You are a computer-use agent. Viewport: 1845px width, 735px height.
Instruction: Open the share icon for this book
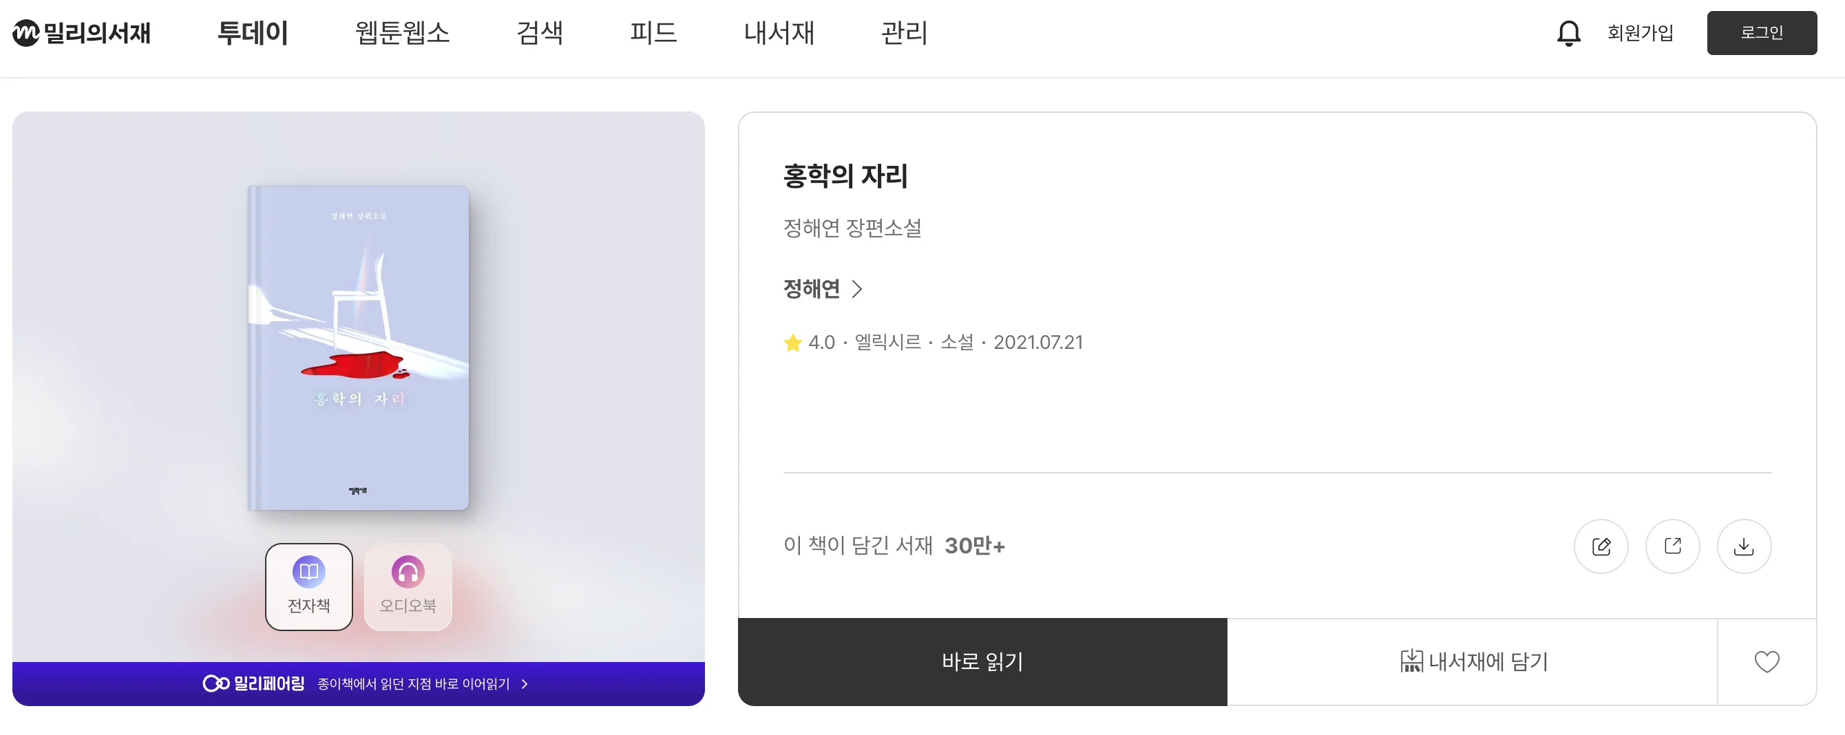pos(1673,546)
